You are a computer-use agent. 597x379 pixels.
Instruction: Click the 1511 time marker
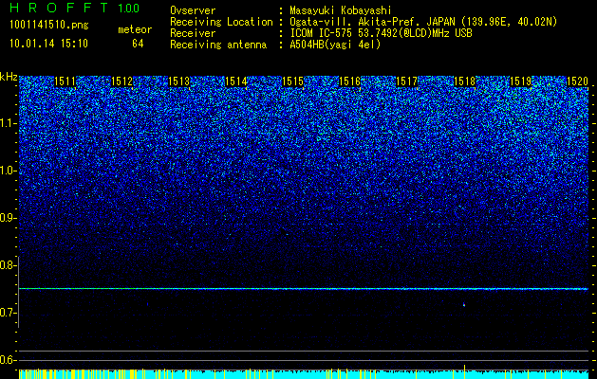pos(65,81)
